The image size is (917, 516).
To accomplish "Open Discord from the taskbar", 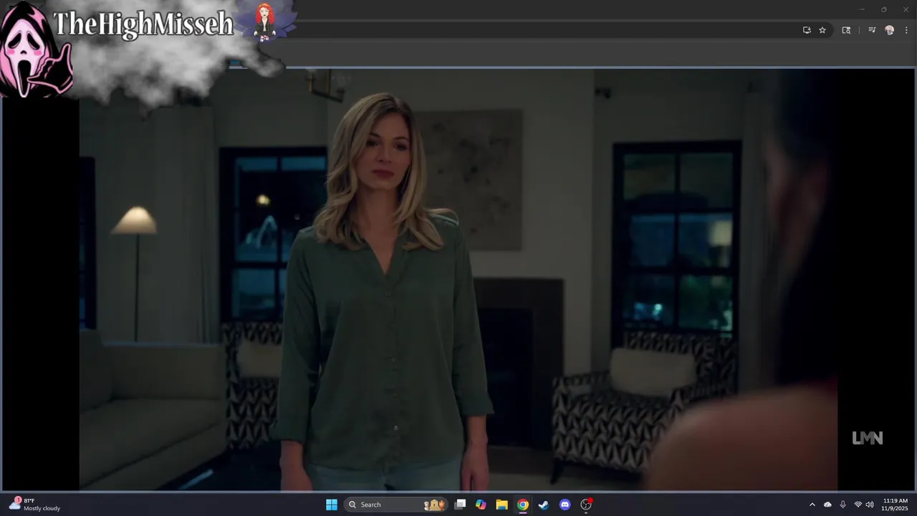I will click(565, 505).
